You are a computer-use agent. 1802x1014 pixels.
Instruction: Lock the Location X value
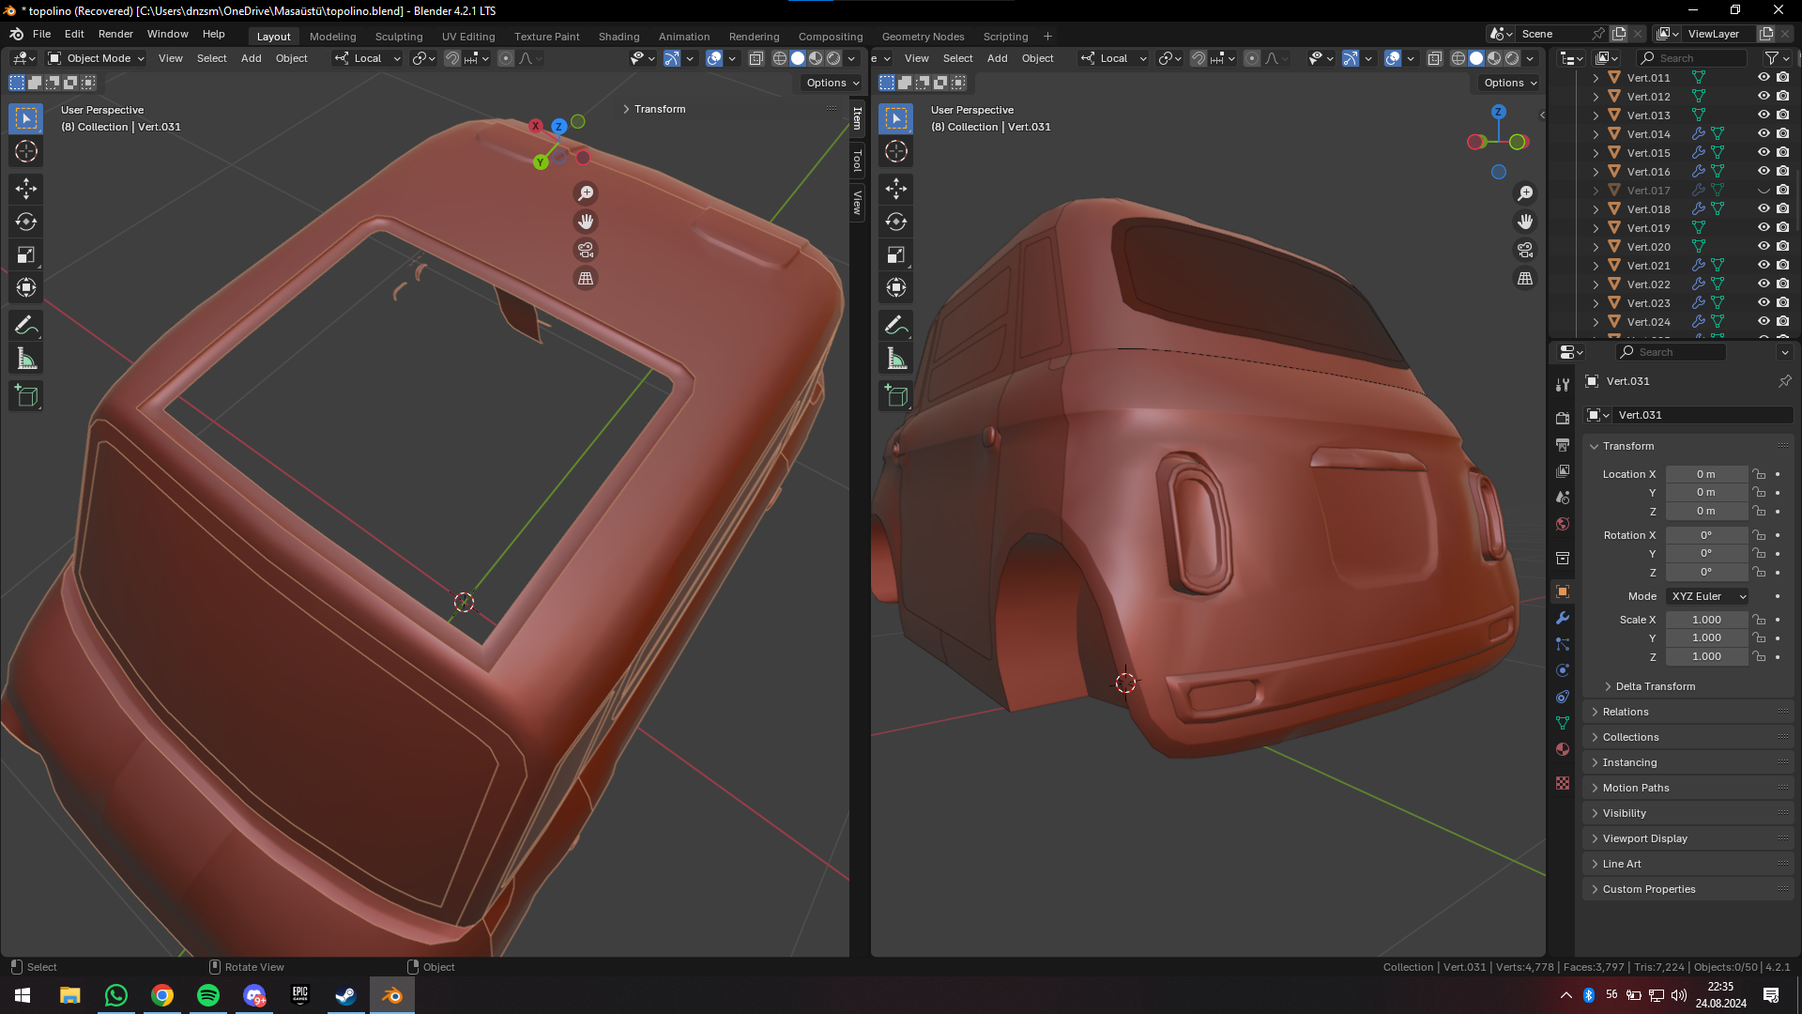pos(1760,474)
